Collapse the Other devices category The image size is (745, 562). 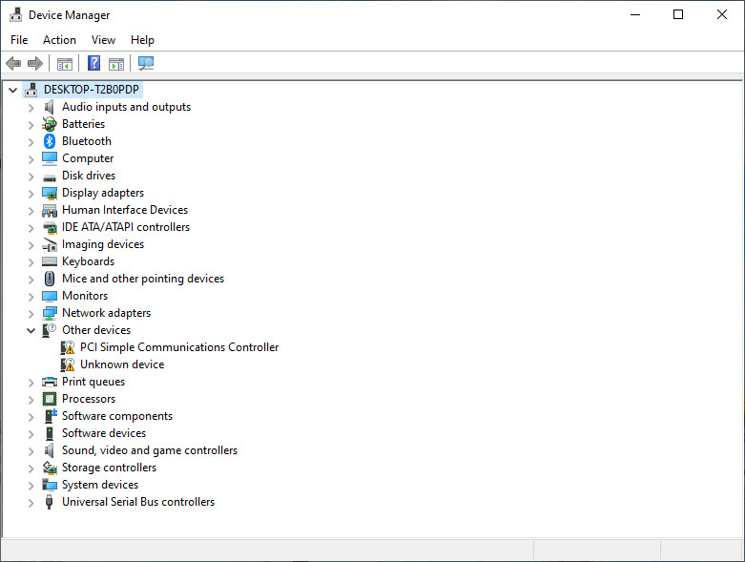click(31, 330)
